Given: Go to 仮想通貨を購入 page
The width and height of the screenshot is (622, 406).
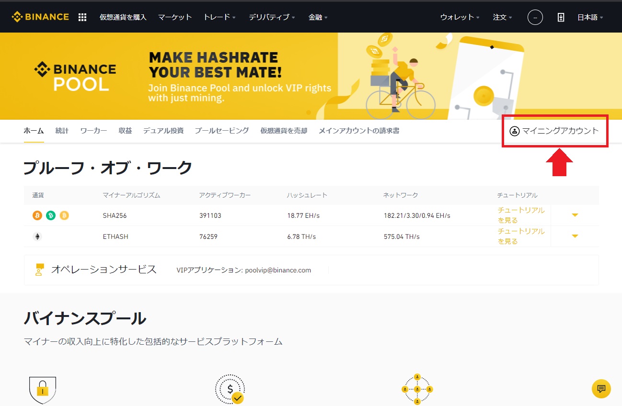Looking at the screenshot, I should point(123,17).
